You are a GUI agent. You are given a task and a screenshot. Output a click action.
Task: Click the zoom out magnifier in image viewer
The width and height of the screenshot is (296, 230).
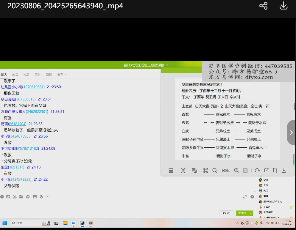pyautogui.click(x=215, y=171)
